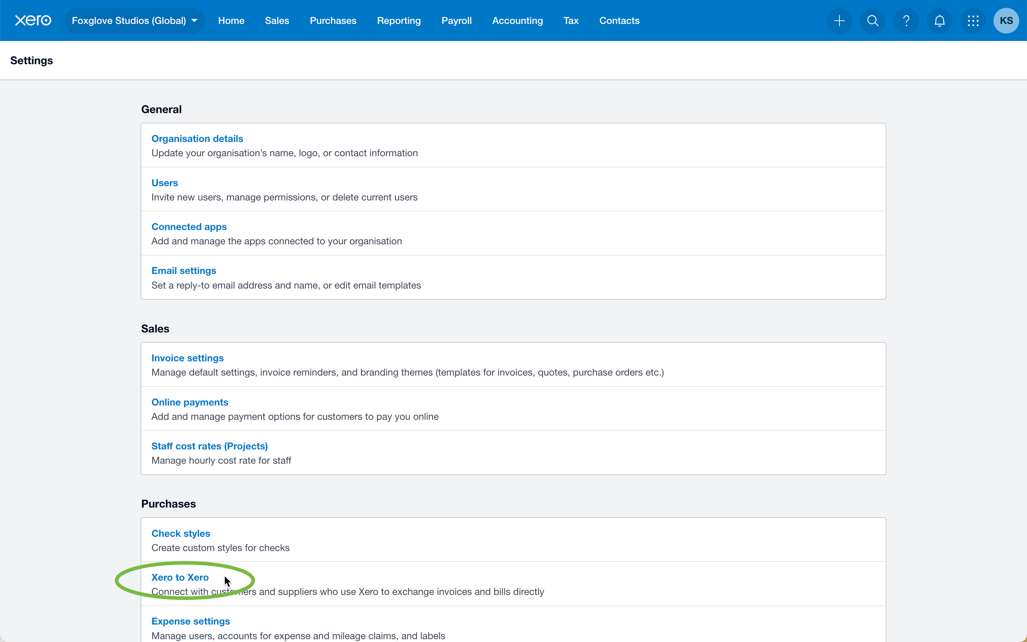1027x642 pixels.
Task: Open the help menu
Action: (x=906, y=20)
